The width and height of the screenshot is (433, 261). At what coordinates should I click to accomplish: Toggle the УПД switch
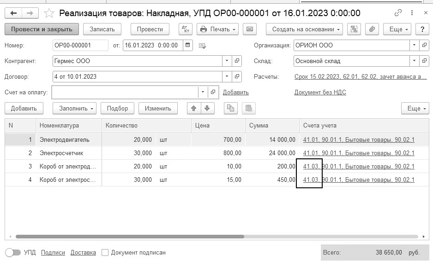(13, 252)
